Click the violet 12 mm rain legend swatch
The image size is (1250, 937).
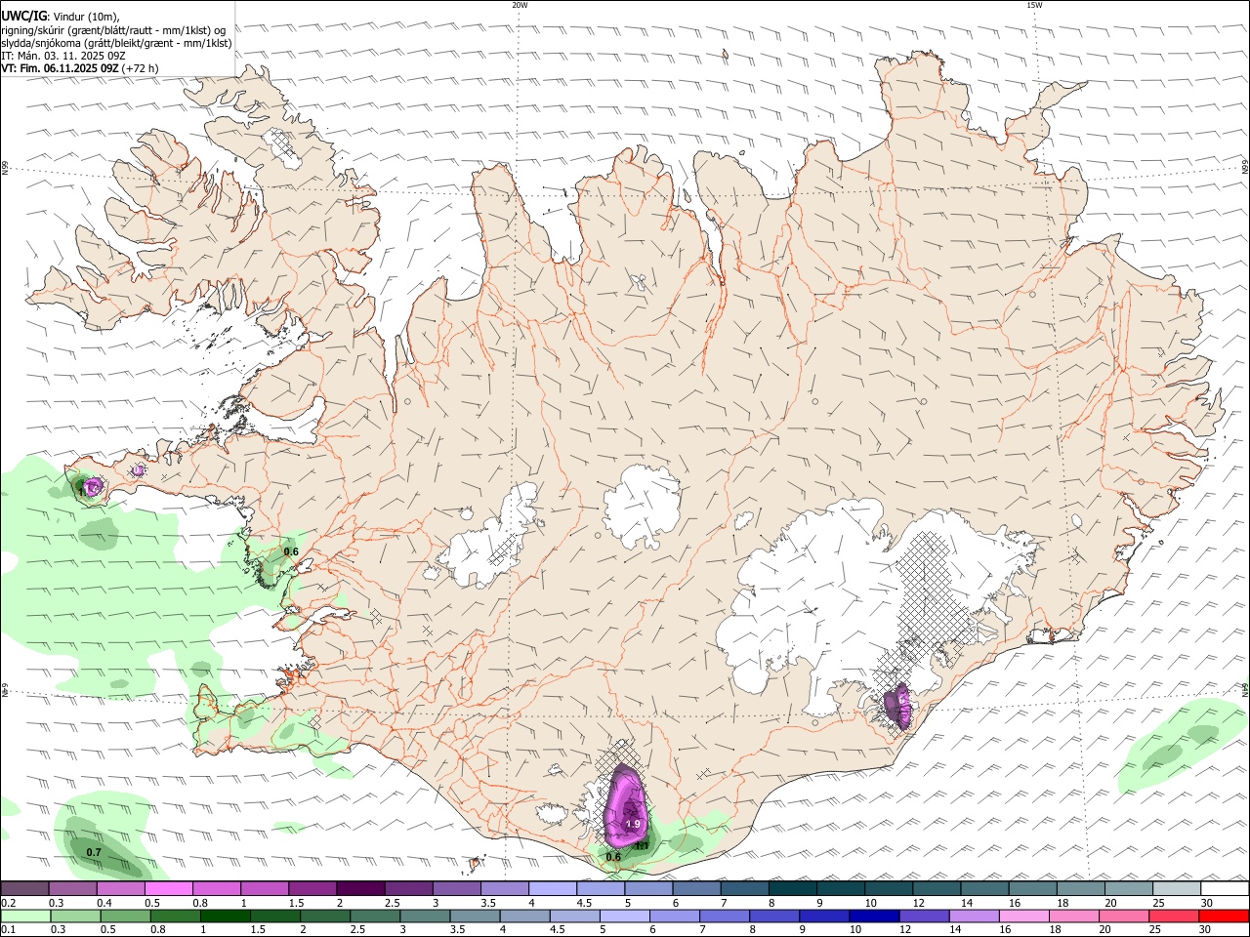(x=925, y=916)
